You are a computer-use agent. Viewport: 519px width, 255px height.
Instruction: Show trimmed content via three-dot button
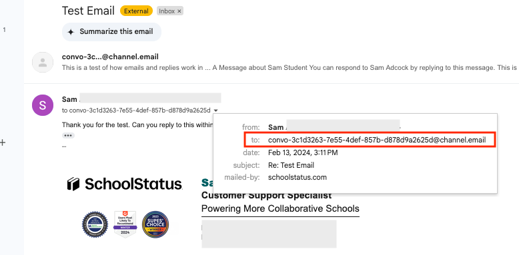tap(68, 135)
